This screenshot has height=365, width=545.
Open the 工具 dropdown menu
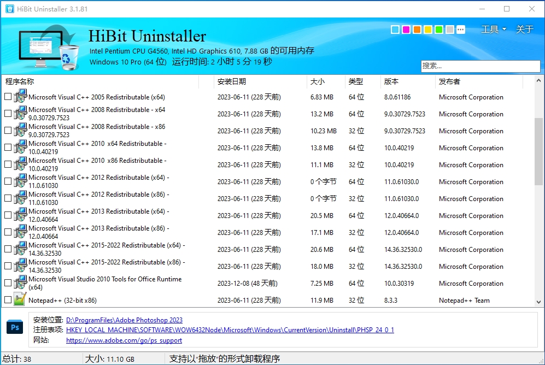pos(493,29)
